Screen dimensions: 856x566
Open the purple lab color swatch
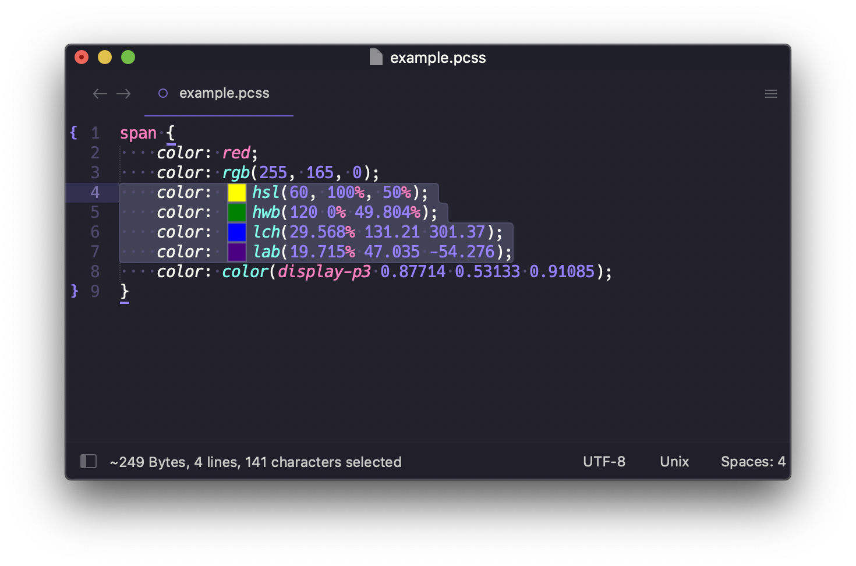tap(237, 252)
